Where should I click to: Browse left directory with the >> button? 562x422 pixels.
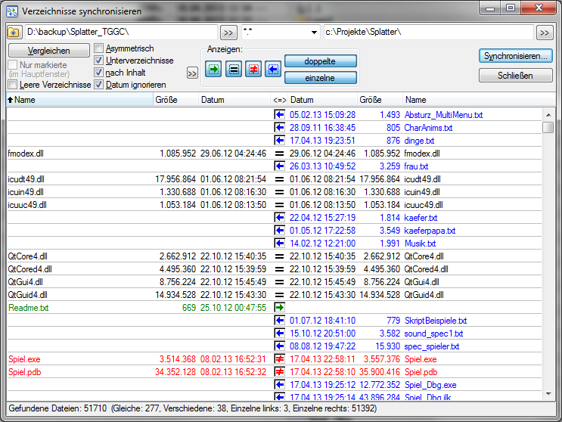tap(228, 33)
